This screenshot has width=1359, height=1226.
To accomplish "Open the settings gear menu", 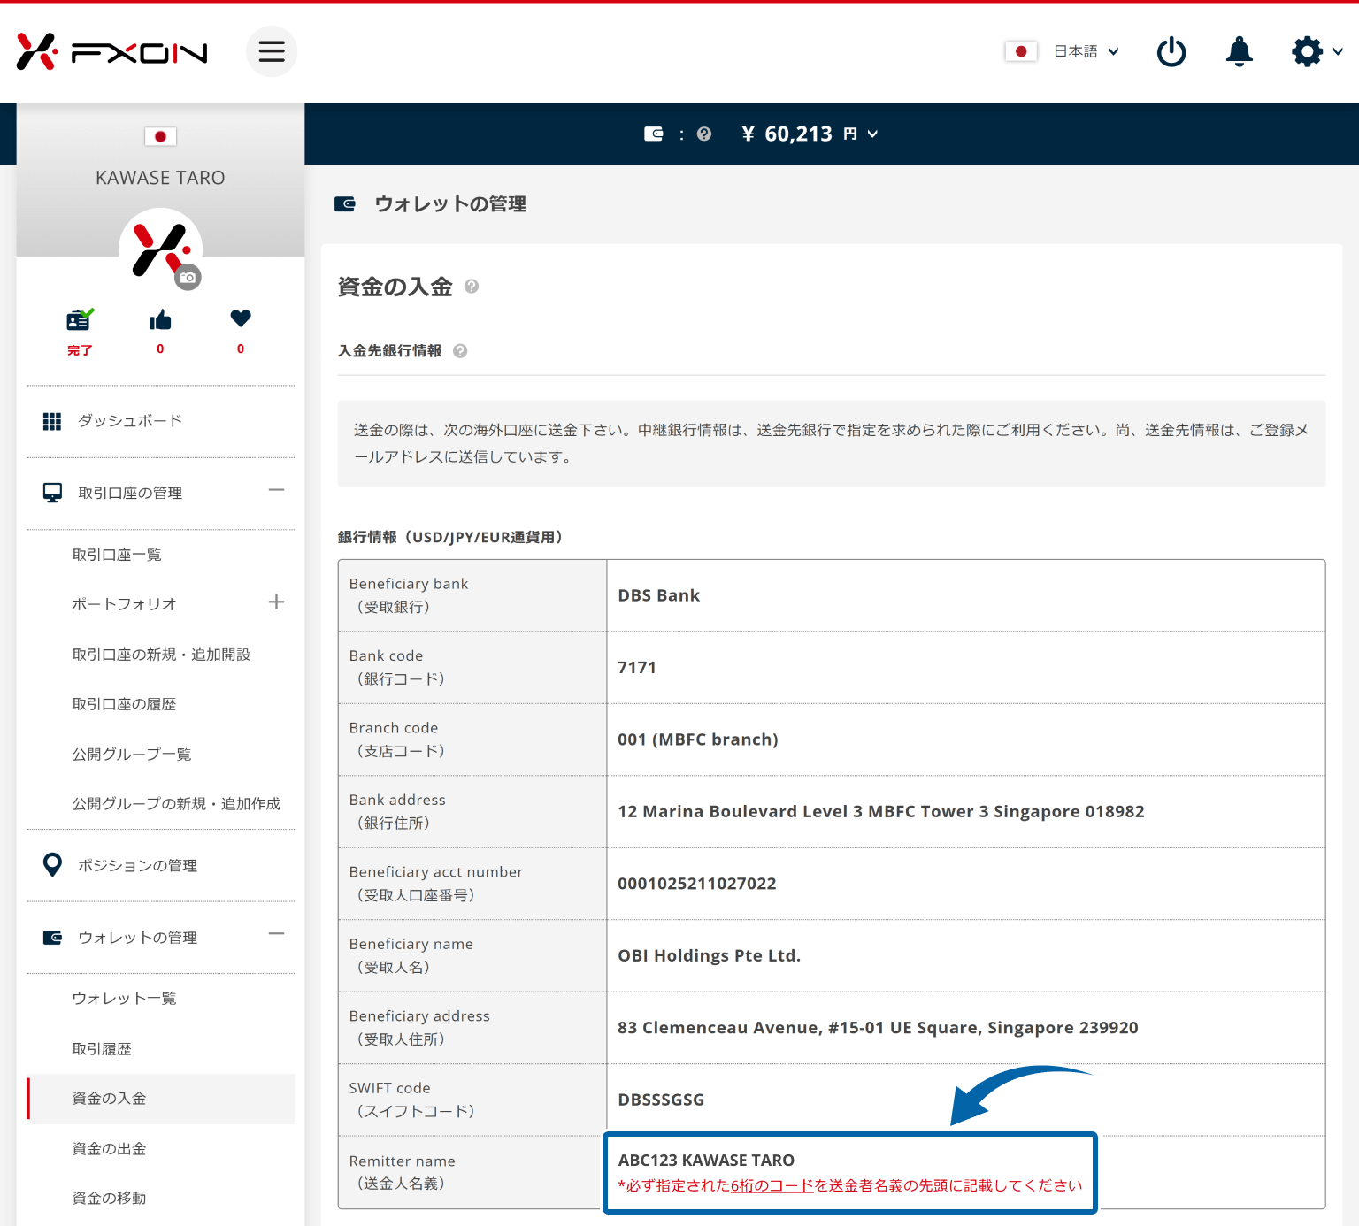I will (x=1317, y=51).
